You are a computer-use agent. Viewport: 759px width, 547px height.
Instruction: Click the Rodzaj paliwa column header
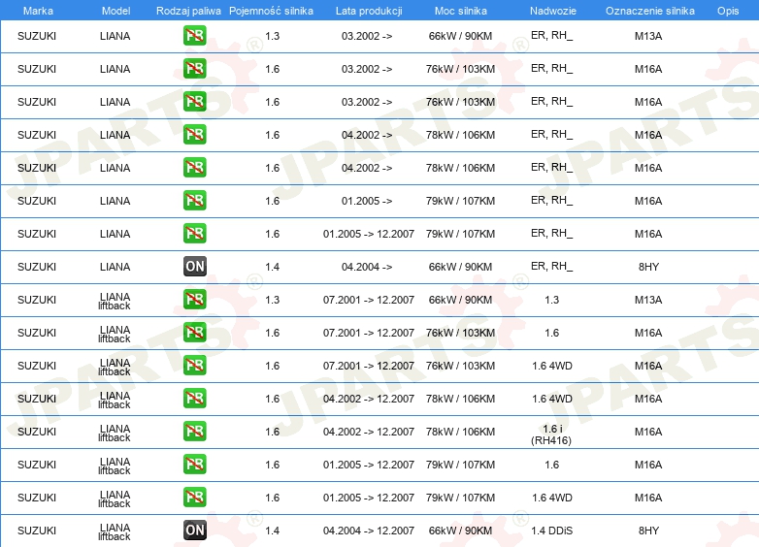[188, 11]
